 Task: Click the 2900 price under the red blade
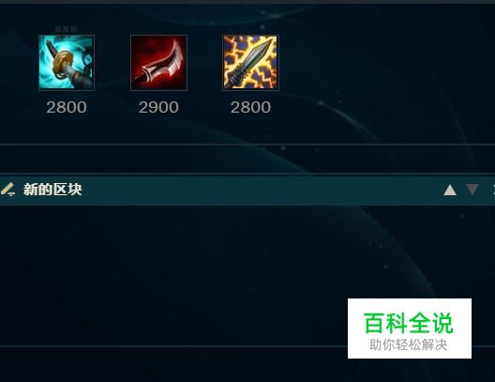point(158,107)
